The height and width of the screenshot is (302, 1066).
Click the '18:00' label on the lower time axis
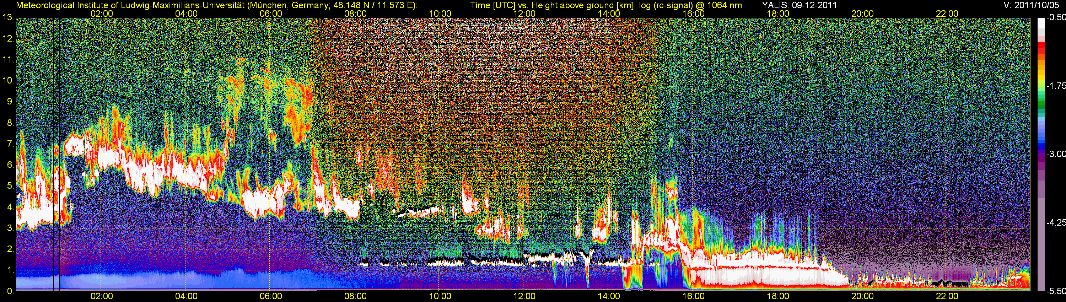tap(778, 296)
